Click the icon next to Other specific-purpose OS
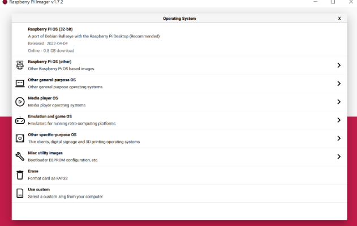Image resolution: width=357 pixels, height=226 pixels. [x=20, y=138]
